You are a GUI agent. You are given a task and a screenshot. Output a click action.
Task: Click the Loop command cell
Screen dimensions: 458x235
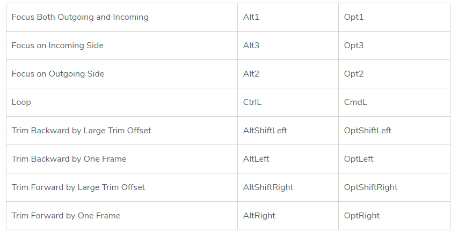tap(21, 102)
